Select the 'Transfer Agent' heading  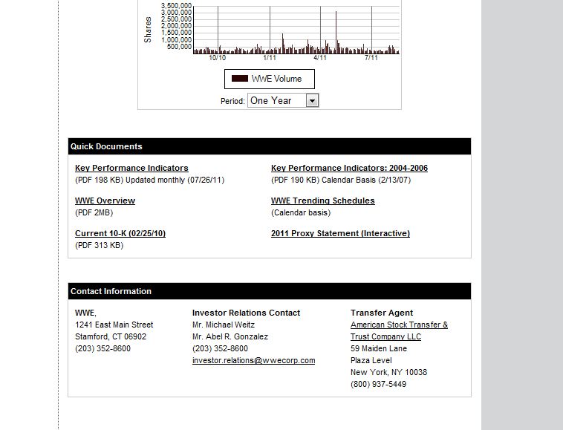[382, 313]
